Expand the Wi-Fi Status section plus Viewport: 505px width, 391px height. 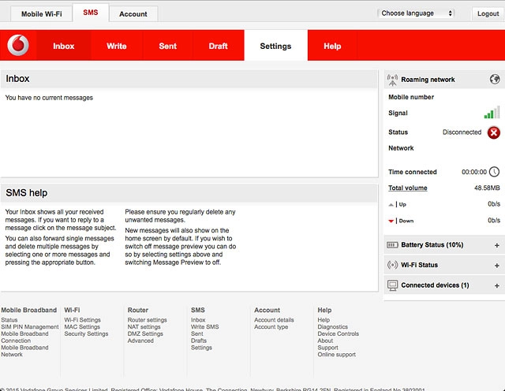click(496, 265)
